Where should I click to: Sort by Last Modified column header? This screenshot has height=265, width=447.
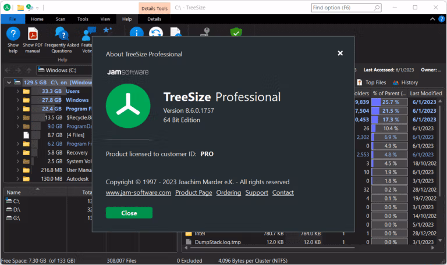(x=426, y=94)
